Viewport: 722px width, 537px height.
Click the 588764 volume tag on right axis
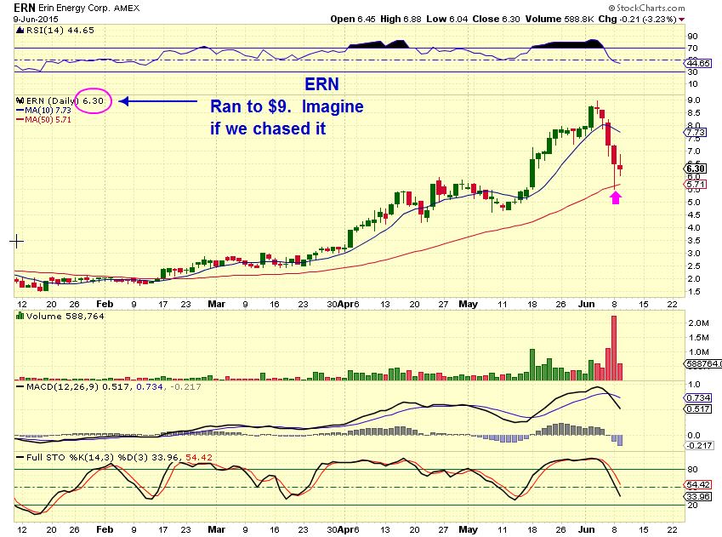703,364
